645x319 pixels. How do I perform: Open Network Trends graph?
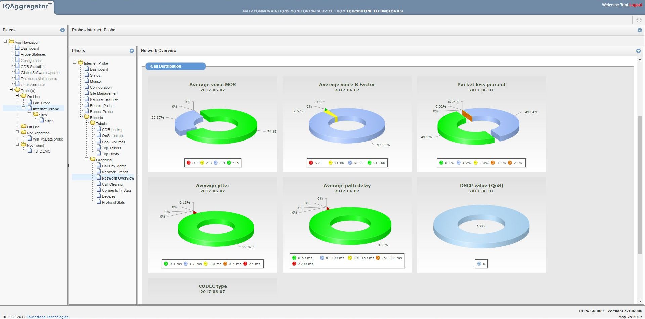115,172
